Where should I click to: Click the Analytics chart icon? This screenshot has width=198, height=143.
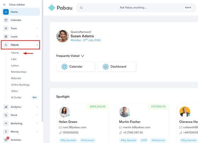[x=6, y=107]
